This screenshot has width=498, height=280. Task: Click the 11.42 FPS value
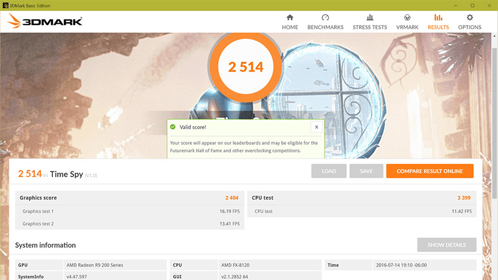tap(462, 211)
